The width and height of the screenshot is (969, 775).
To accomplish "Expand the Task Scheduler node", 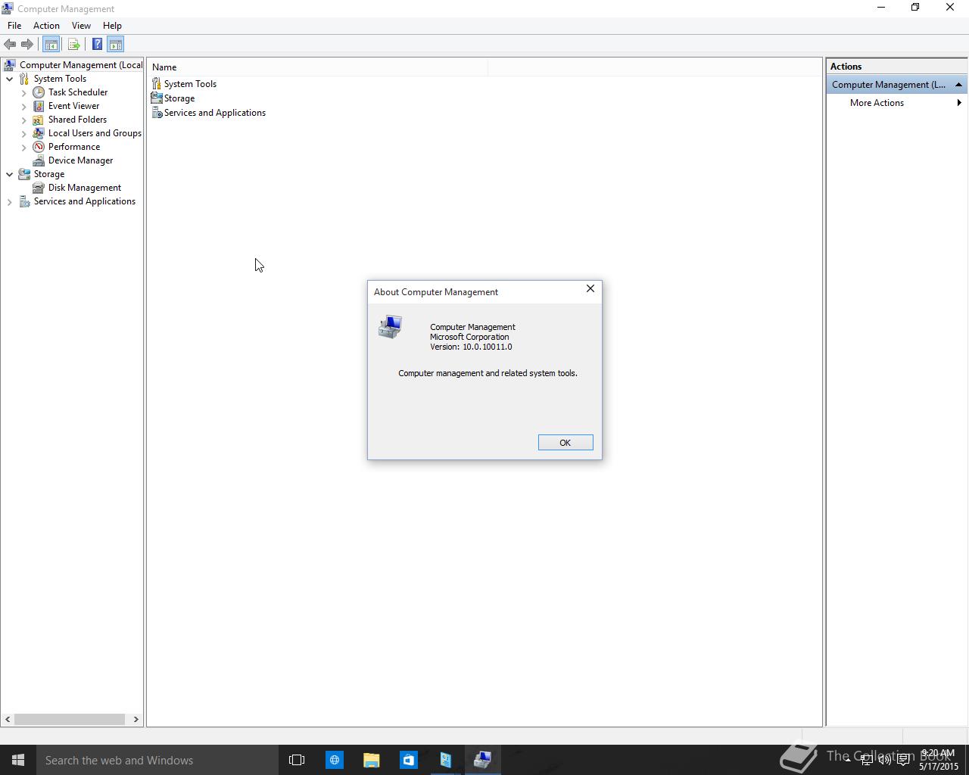I will coord(24,92).
